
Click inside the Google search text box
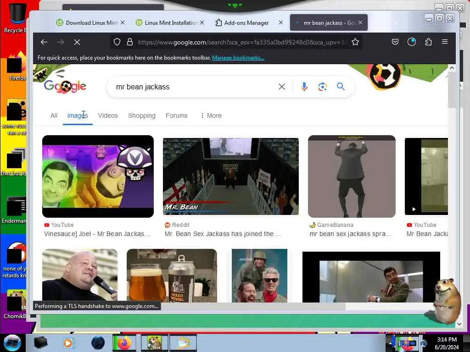[192, 87]
